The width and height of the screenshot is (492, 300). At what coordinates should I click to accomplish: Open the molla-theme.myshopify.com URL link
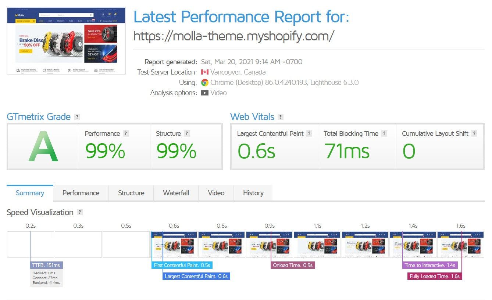point(234,36)
